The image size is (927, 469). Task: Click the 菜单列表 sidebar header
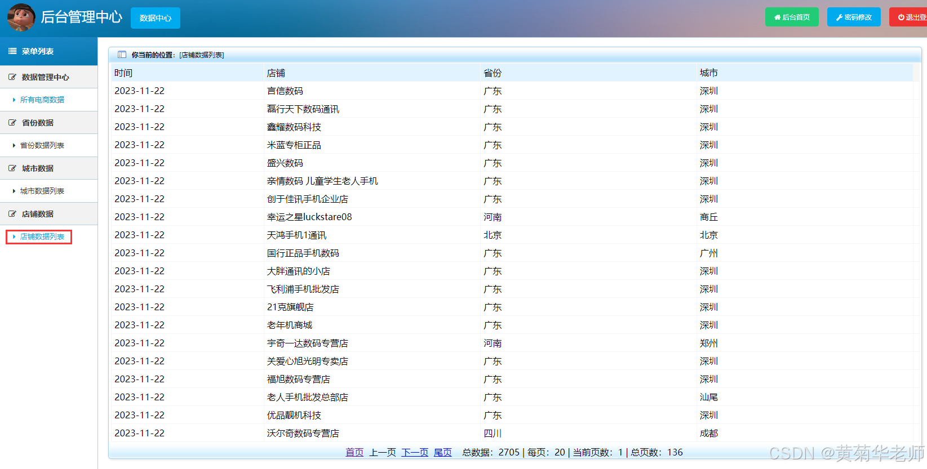48,51
